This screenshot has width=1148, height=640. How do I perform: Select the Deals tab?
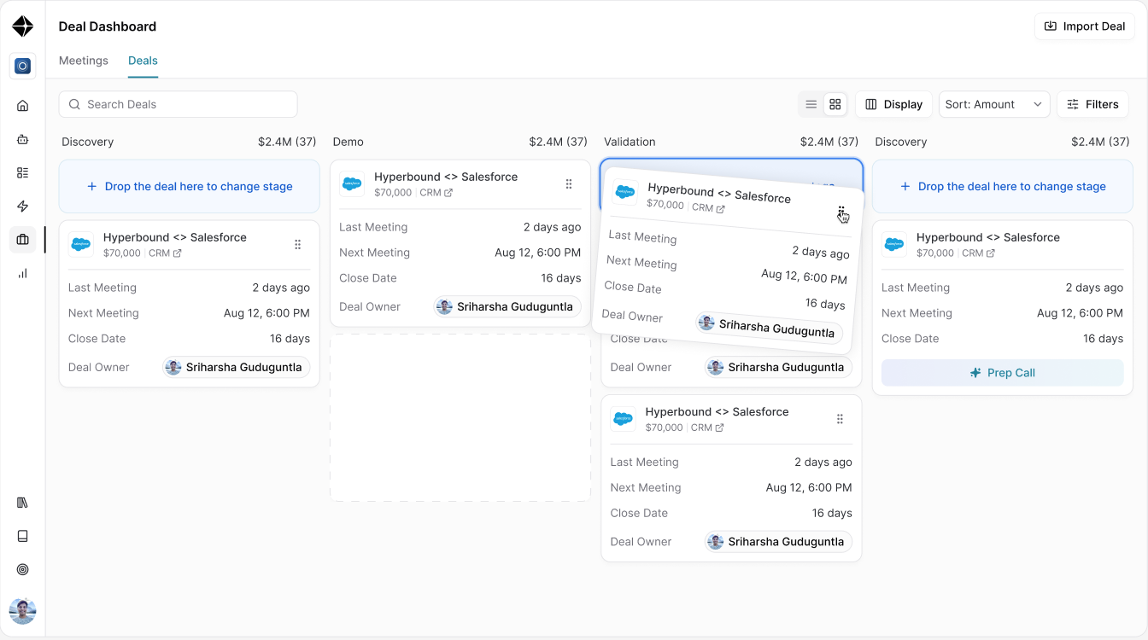[143, 61]
